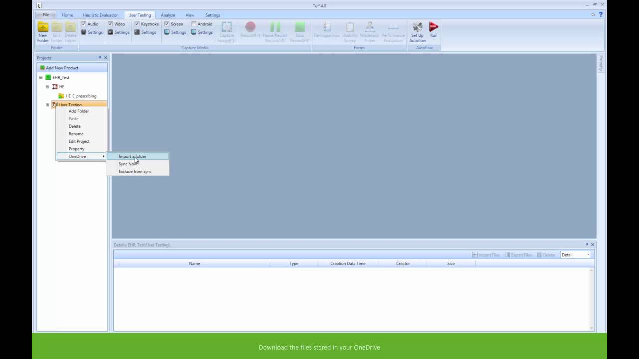Open the Property side panel tab

[601, 63]
